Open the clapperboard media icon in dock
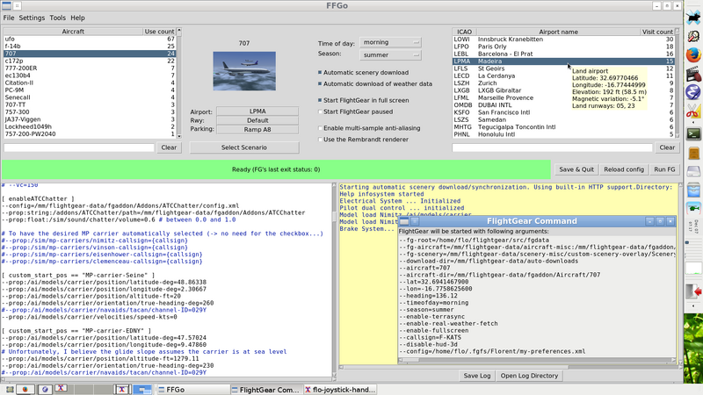The height and width of the screenshot is (395, 703). pos(693,74)
